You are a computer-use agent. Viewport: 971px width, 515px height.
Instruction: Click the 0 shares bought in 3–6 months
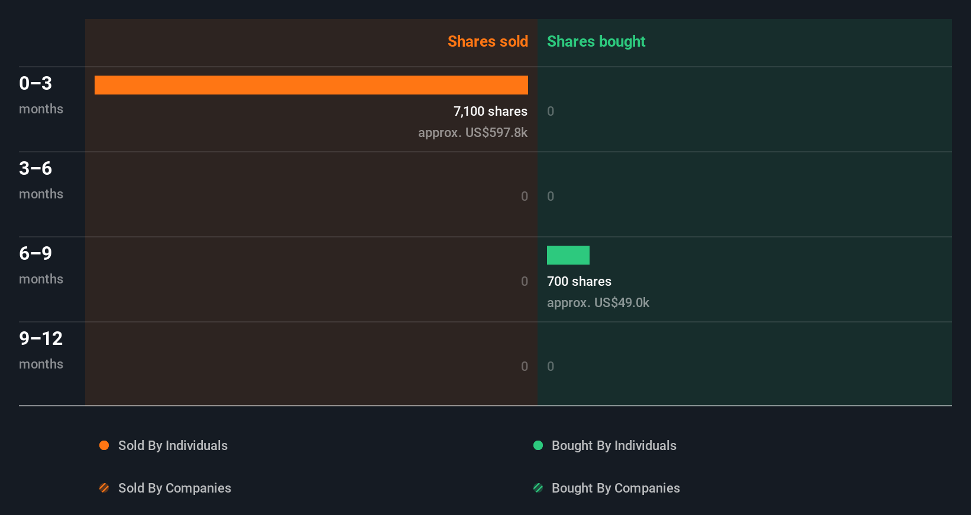[x=551, y=196]
